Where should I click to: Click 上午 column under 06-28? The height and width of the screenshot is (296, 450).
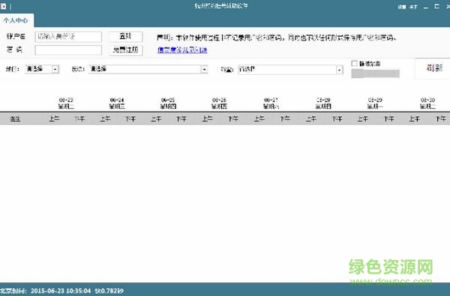(311, 118)
